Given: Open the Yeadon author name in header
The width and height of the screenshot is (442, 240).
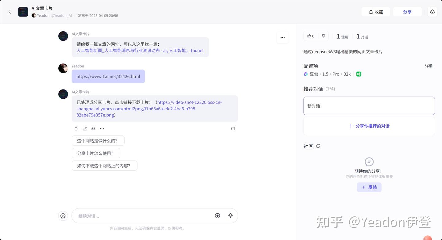Looking at the screenshot, I should 43,16.
